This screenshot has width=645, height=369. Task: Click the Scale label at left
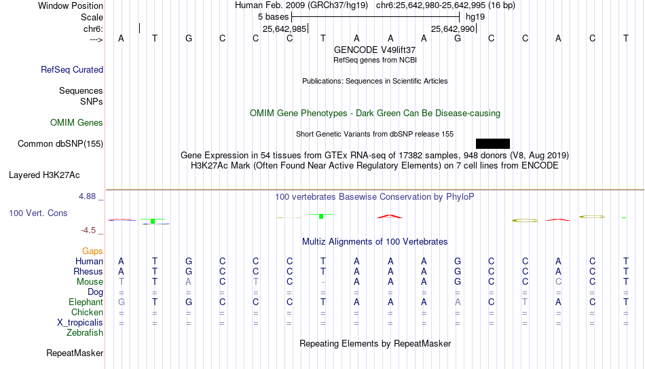[92, 17]
